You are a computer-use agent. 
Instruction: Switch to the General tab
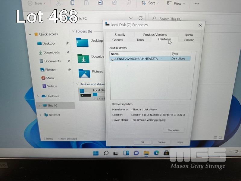(117, 40)
